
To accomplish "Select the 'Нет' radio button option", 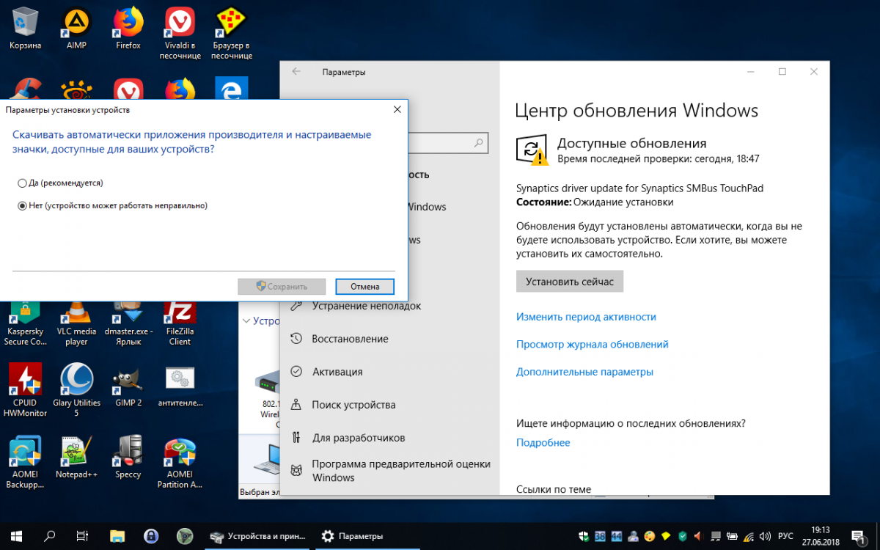I will pyautogui.click(x=22, y=206).
